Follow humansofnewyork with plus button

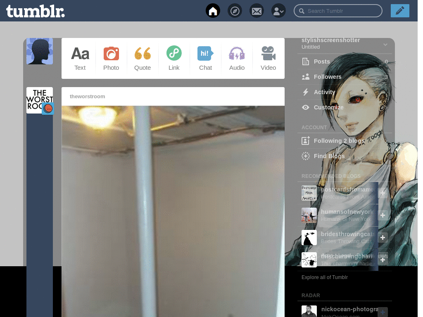[383, 215]
